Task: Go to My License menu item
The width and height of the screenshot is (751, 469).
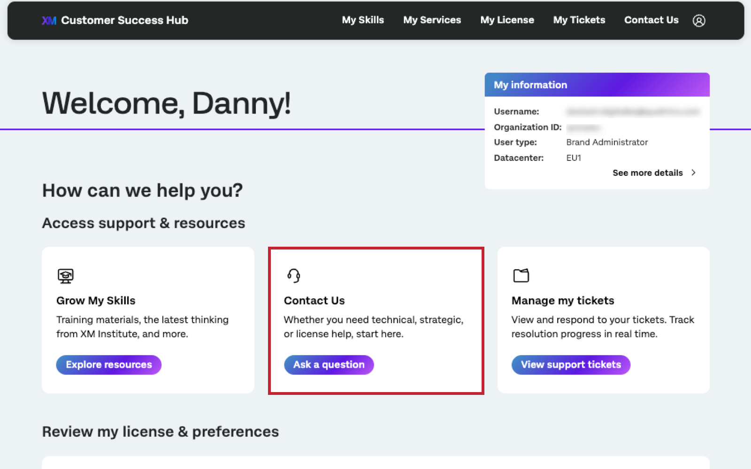Action: (507, 20)
